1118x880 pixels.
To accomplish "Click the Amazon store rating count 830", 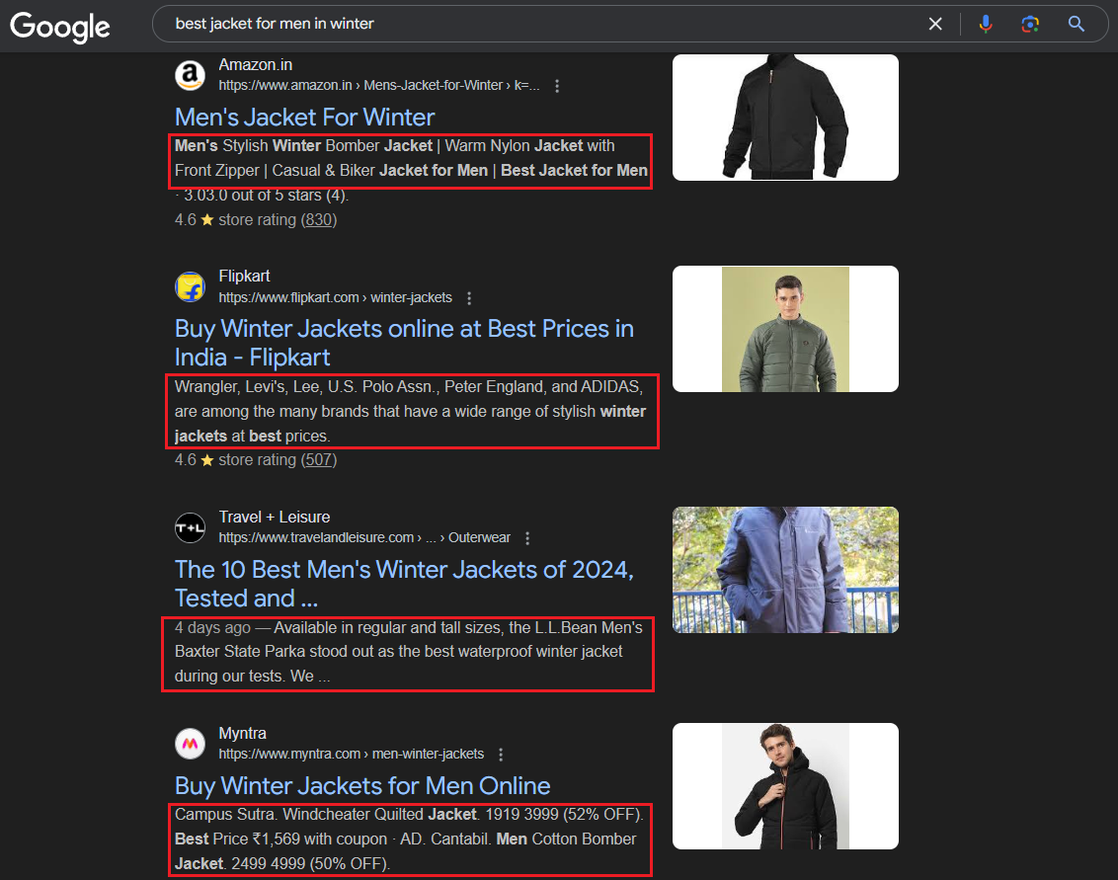I will (x=319, y=219).
